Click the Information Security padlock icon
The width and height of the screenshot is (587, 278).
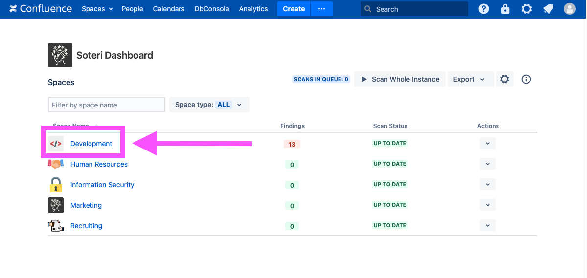pos(56,185)
